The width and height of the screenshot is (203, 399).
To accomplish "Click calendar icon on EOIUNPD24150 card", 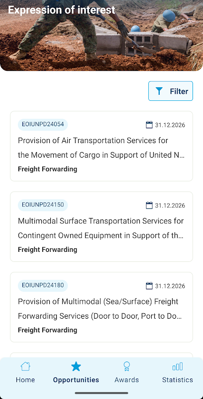I will point(149,205).
